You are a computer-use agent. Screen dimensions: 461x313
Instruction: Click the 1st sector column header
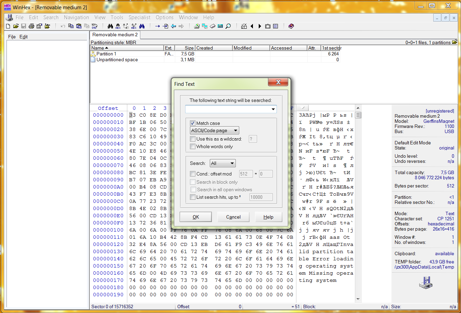[x=331, y=48]
